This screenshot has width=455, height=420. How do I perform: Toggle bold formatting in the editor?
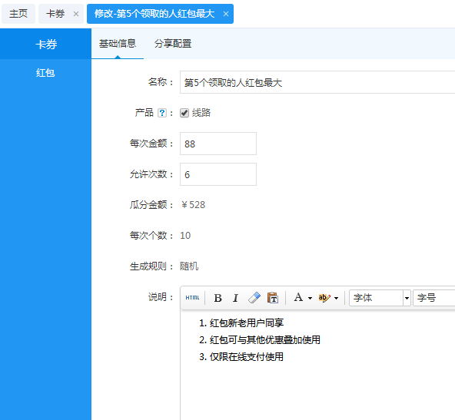(x=218, y=298)
